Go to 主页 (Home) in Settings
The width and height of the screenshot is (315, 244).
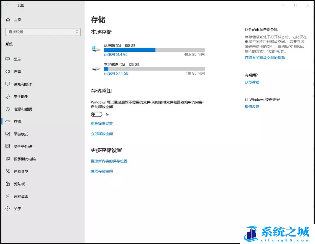[15, 20]
